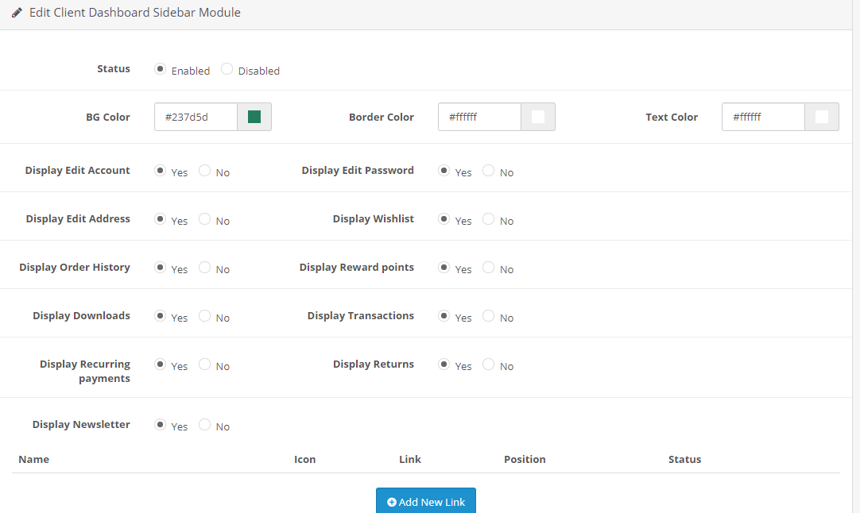Open the Text Color swatch picker
This screenshot has width=860, height=513.
(x=822, y=117)
